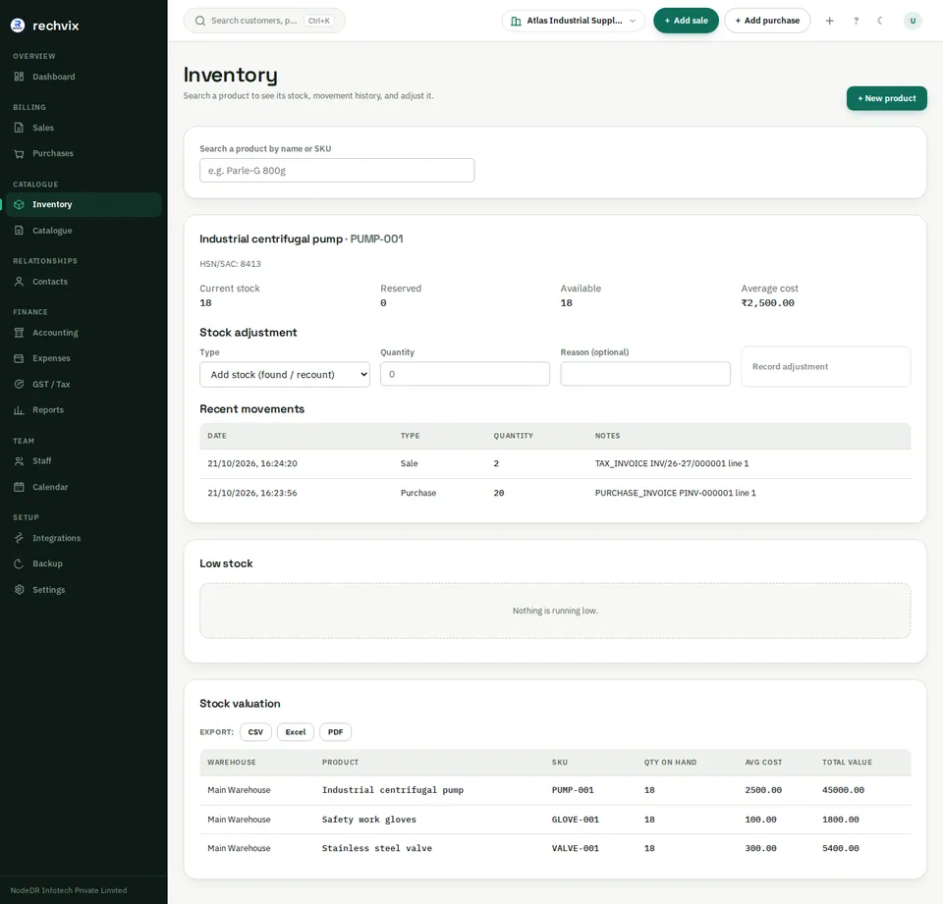The height and width of the screenshot is (904, 943).
Task: Click total value '45000.00'
Action: [843, 790]
